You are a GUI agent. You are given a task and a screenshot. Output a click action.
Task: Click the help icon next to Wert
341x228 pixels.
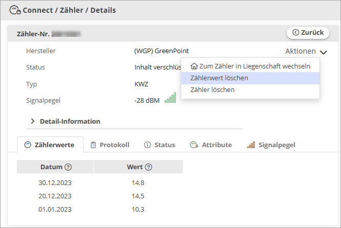(x=148, y=167)
